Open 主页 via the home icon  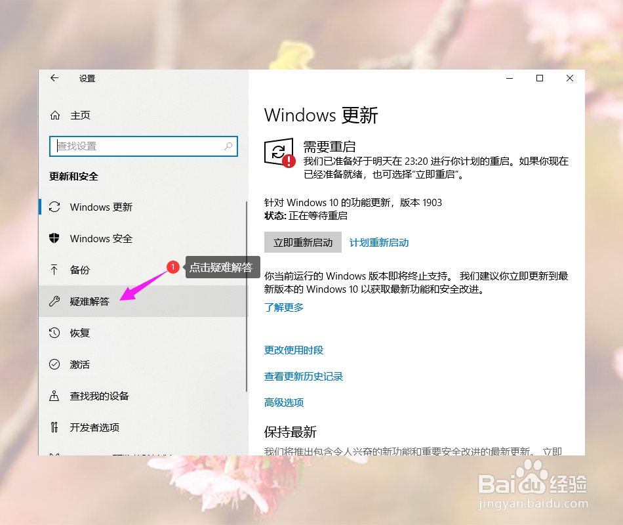pyautogui.click(x=56, y=115)
